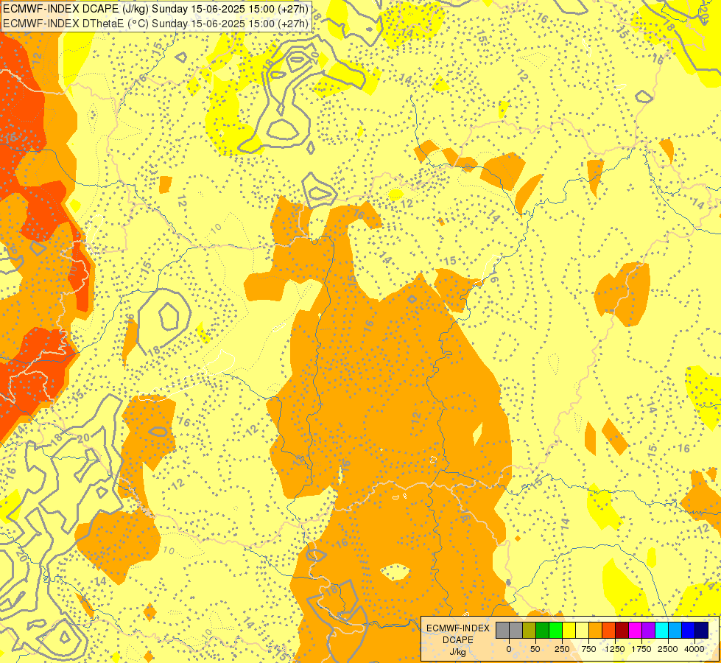Click the purple legend swatch
The image size is (721, 663).
[x=648, y=630]
